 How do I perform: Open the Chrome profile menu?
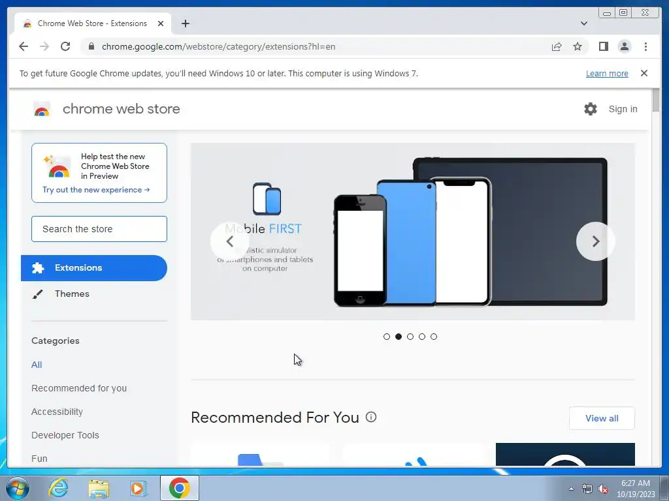point(624,46)
